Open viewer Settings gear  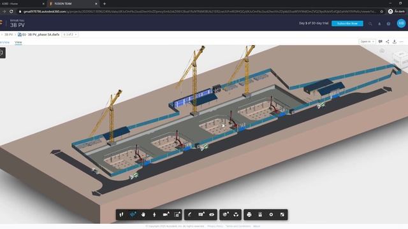coord(271,214)
